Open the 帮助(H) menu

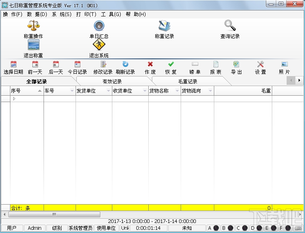[x=136, y=14]
